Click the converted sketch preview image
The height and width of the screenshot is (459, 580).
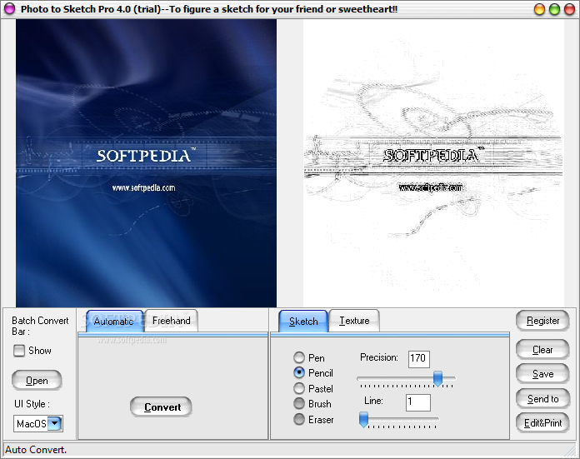[x=433, y=163]
